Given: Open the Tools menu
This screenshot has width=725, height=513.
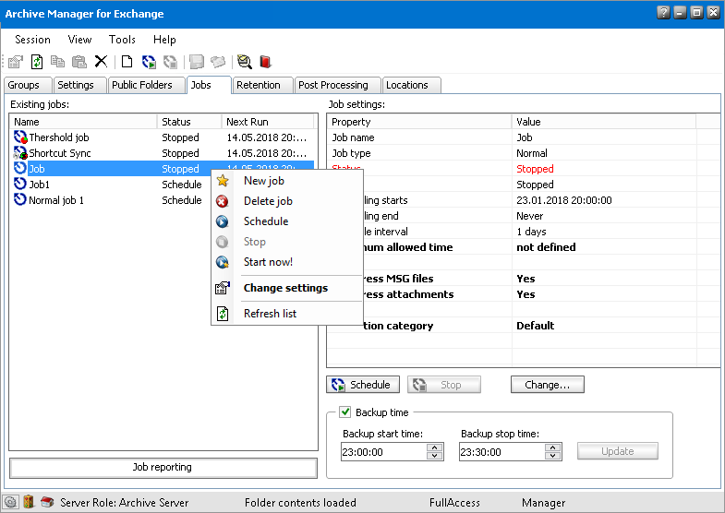Looking at the screenshot, I should pos(122,40).
